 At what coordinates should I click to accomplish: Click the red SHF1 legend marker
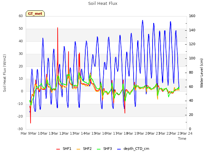(x=58, y=149)
